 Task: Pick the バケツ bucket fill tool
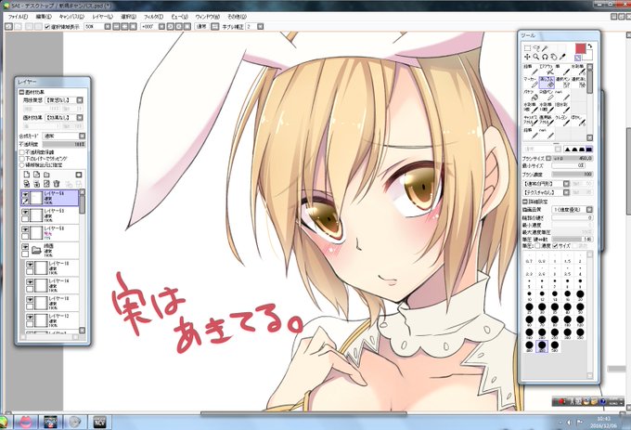531,95
